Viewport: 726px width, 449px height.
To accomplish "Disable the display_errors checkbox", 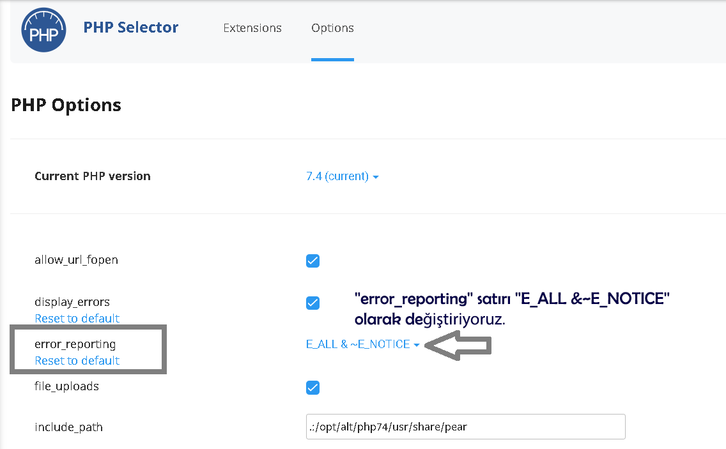I will (x=313, y=303).
